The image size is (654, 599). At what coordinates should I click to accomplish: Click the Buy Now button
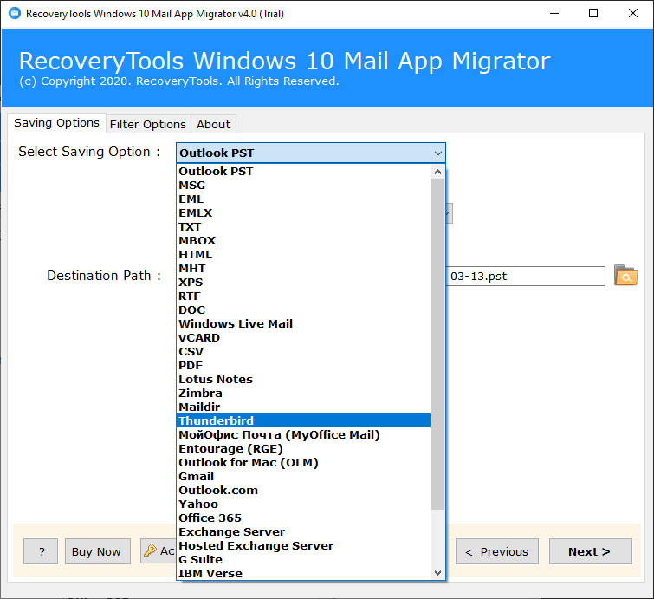point(98,551)
